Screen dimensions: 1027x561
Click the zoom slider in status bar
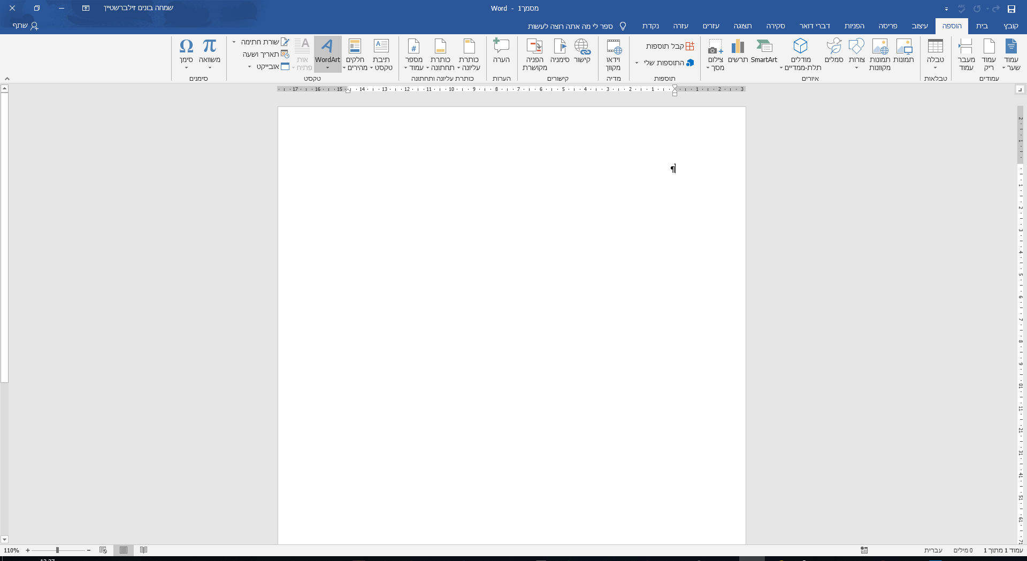coord(58,550)
